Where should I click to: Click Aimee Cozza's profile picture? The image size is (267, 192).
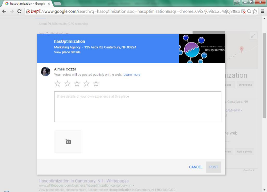[46, 71]
